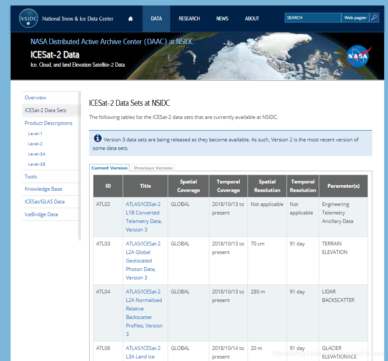Open the Tools sidebar link
Screen dimensions: 388x361
coord(31,177)
